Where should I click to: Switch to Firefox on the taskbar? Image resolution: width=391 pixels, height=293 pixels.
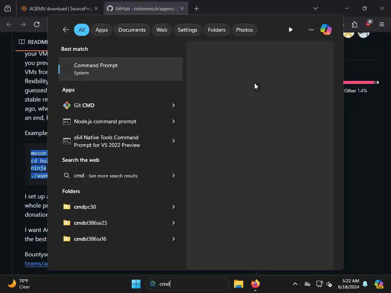(255, 284)
